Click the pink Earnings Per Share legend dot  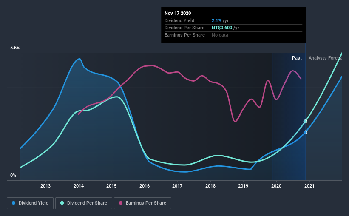click(x=121, y=203)
